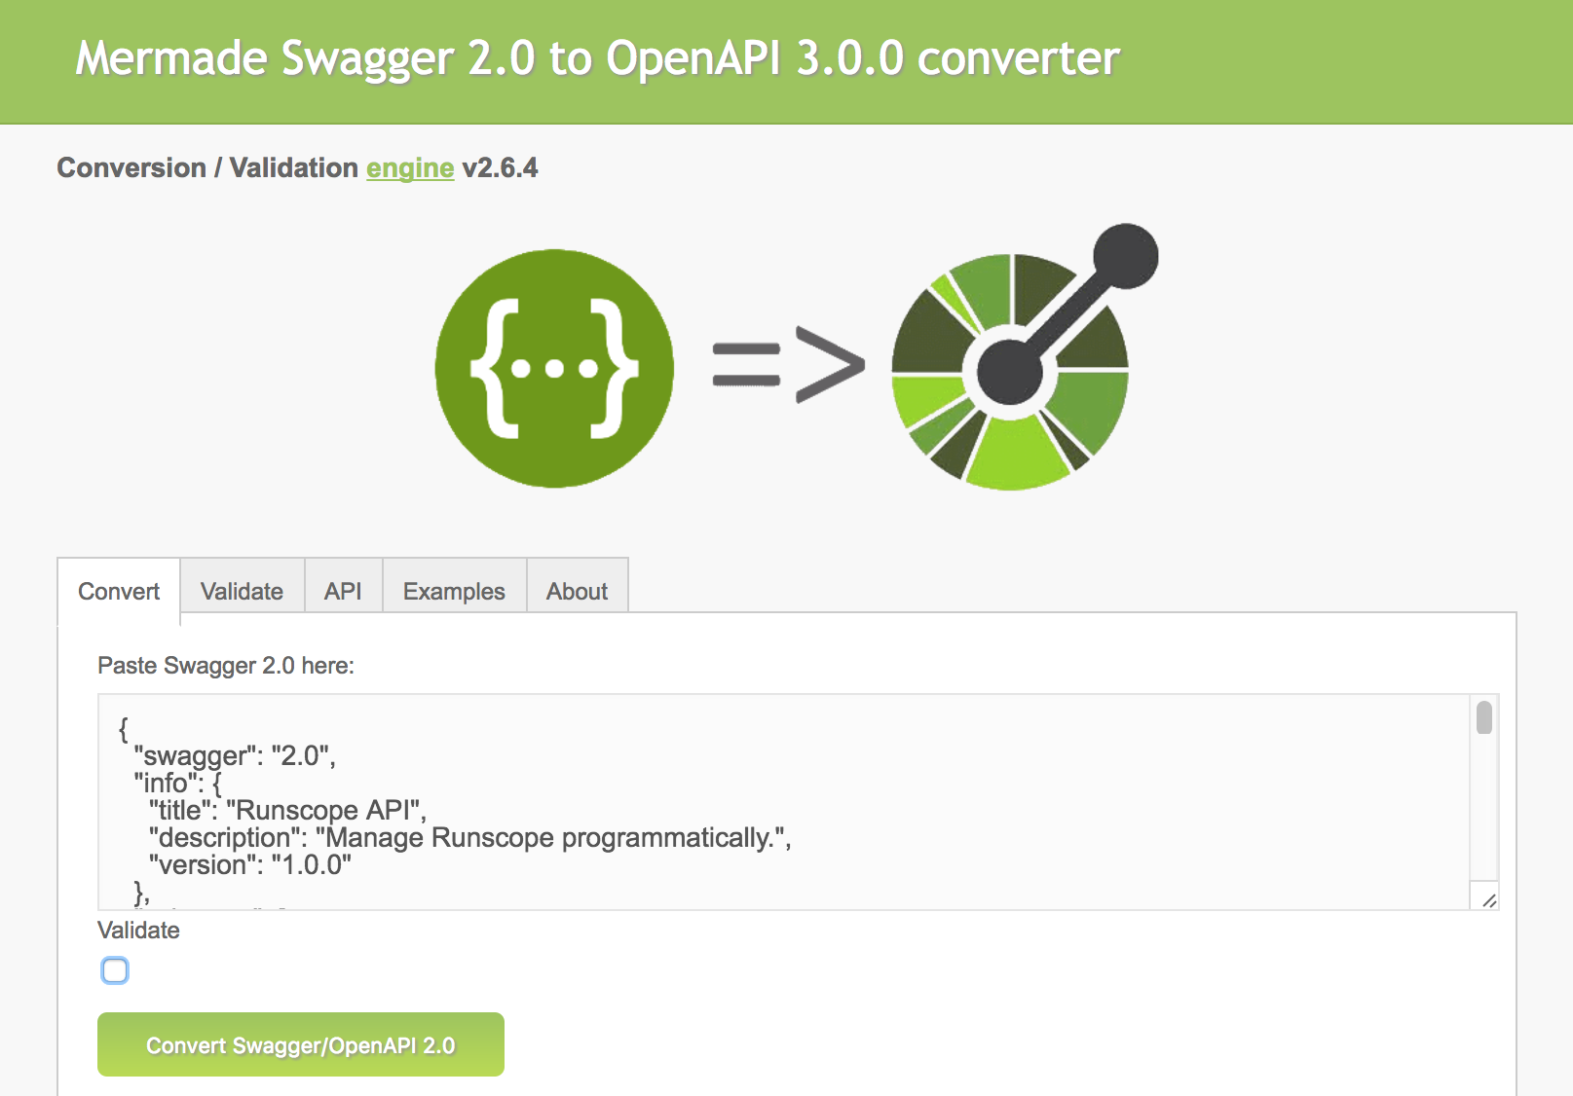Click the arrow symbol between the logos

[x=788, y=365]
